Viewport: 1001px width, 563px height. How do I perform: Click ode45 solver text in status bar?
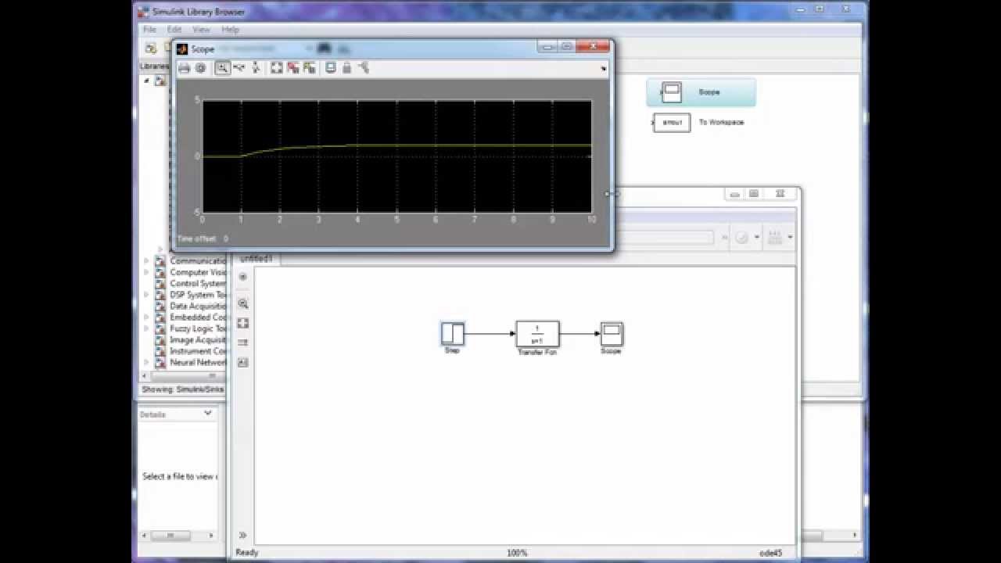tap(770, 553)
